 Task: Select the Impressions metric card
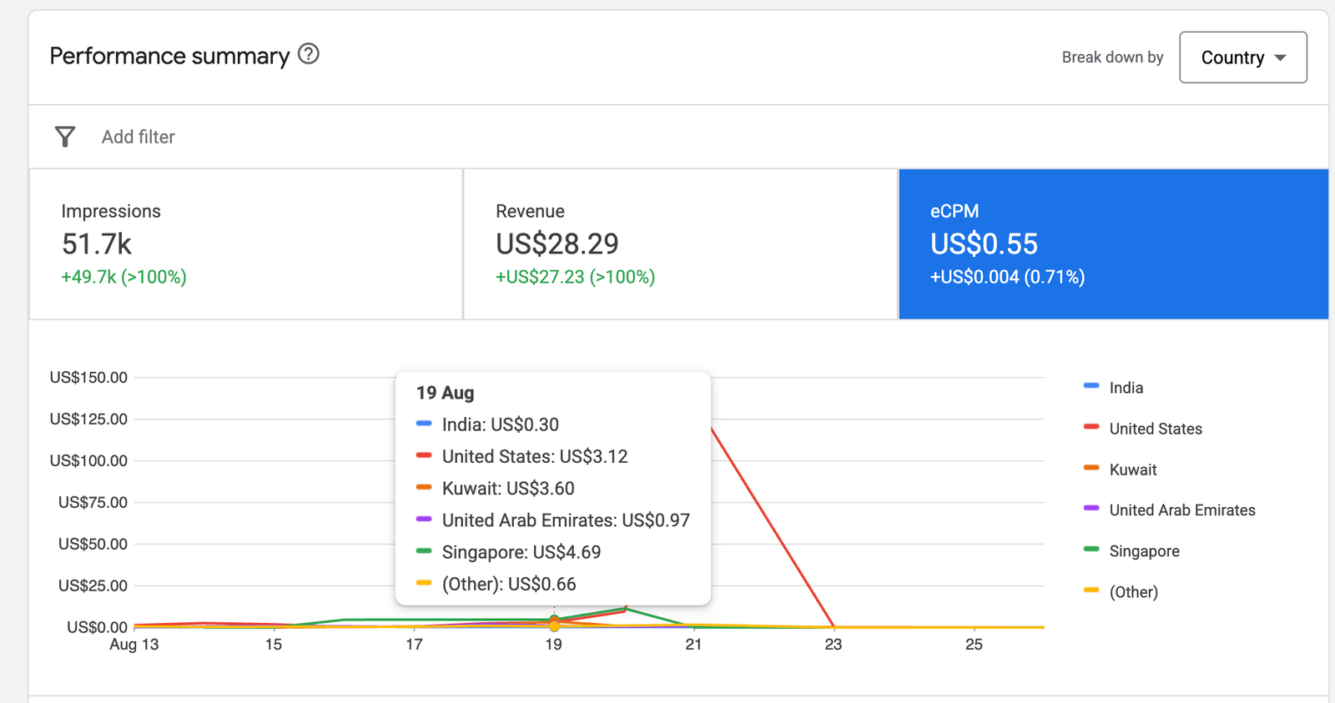tap(246, 244)
